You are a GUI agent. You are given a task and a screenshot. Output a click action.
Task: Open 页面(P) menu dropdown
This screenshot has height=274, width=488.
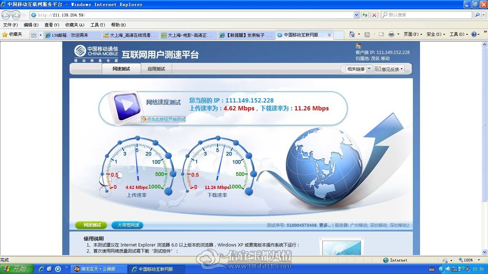pos(413,34)
